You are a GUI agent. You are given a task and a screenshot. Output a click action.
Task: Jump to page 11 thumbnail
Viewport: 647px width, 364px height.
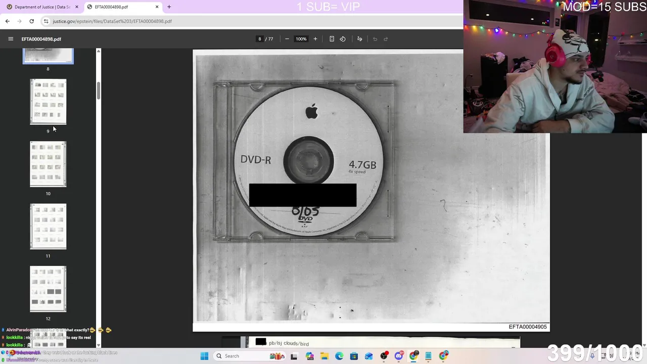[48, 226]
